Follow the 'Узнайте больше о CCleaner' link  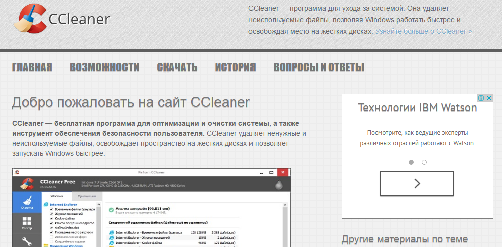click(x=424, y=32)
